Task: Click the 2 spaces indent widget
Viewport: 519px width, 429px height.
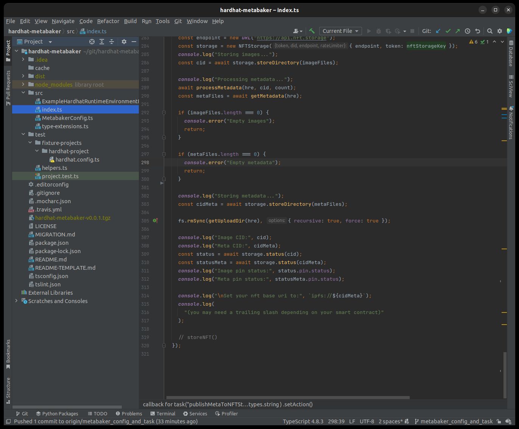Action: pos(393,421)
